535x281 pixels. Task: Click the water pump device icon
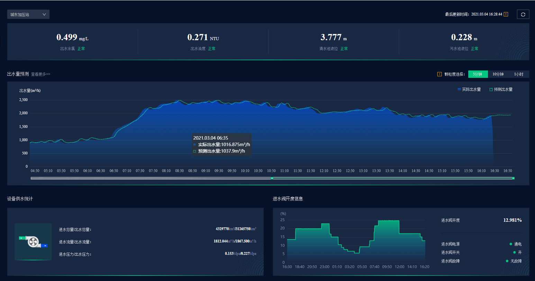pos(33,242)
